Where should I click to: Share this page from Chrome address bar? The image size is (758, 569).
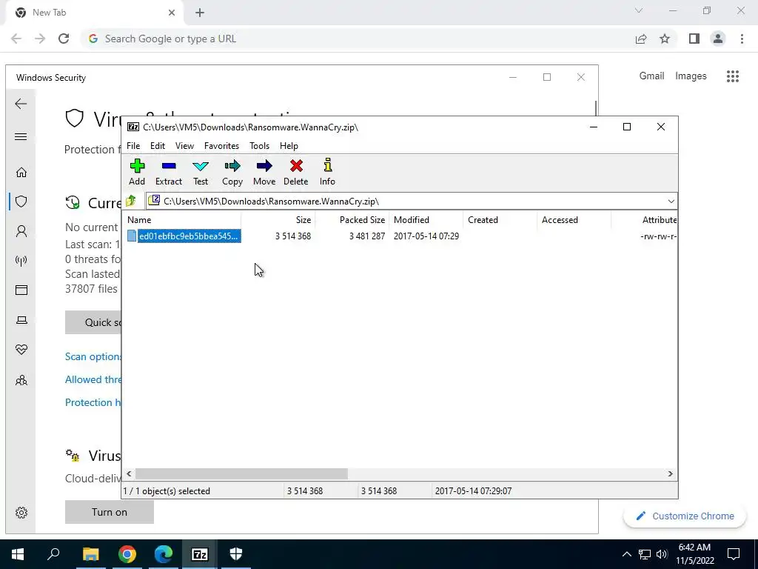point(641,39)
